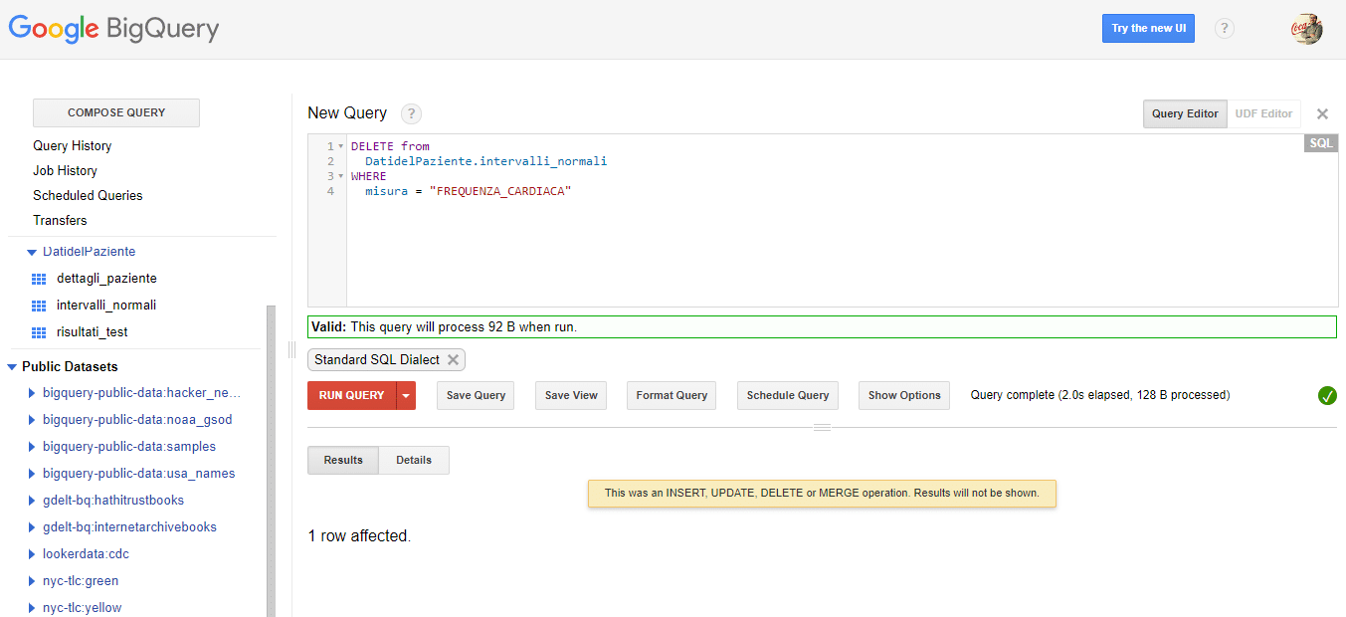Expand gdelt-bq:hathitrustbooks dataset
Screen dimensions: 1346x617
32,501
